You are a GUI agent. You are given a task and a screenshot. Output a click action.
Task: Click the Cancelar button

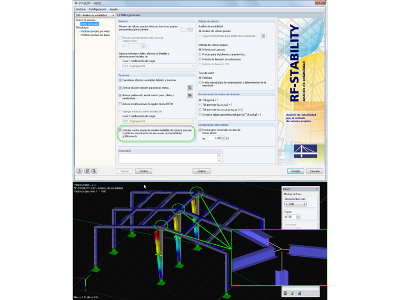pos(315,171)
